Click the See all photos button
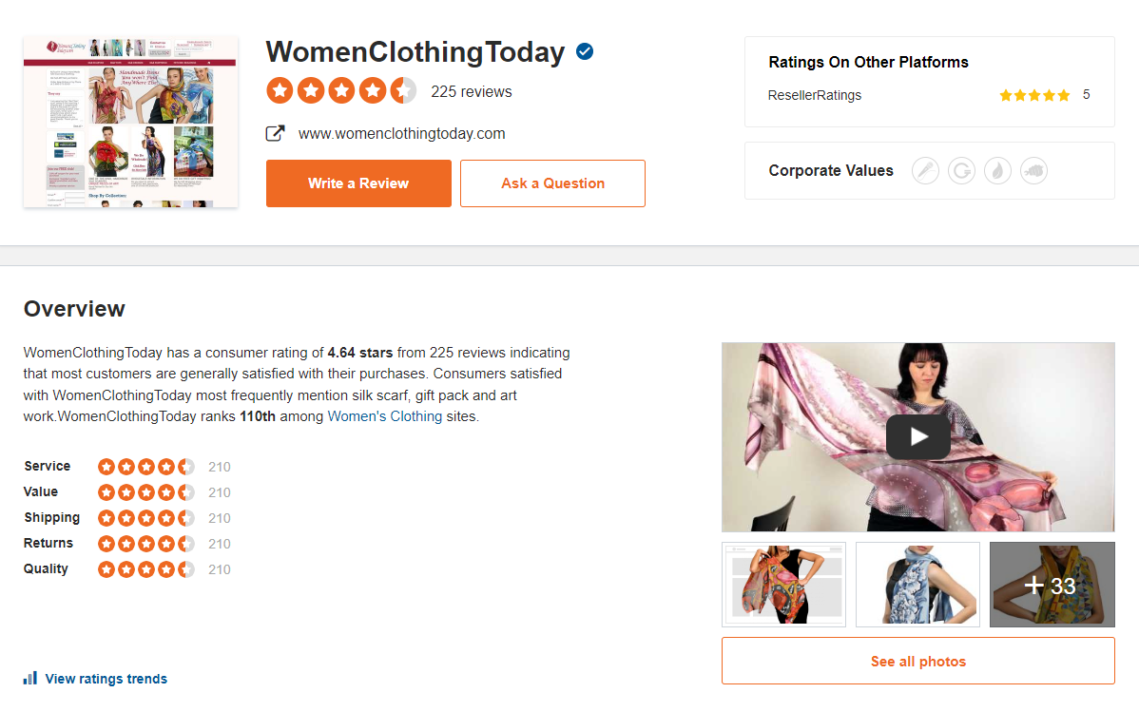1139x712 pixels. 917,662
